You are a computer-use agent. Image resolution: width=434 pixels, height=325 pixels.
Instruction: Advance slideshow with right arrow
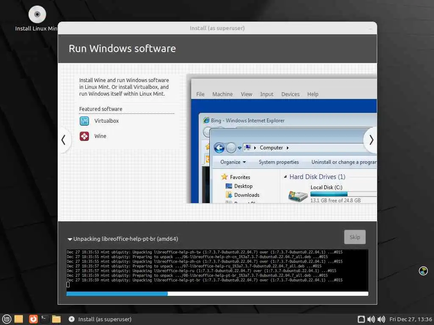371,140
